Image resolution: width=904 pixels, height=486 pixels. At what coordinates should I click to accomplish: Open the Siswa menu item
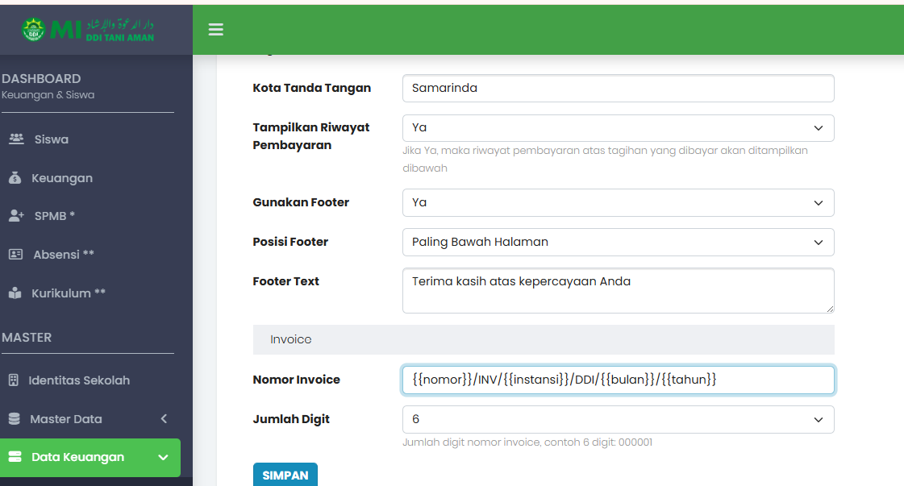point(52,139)
